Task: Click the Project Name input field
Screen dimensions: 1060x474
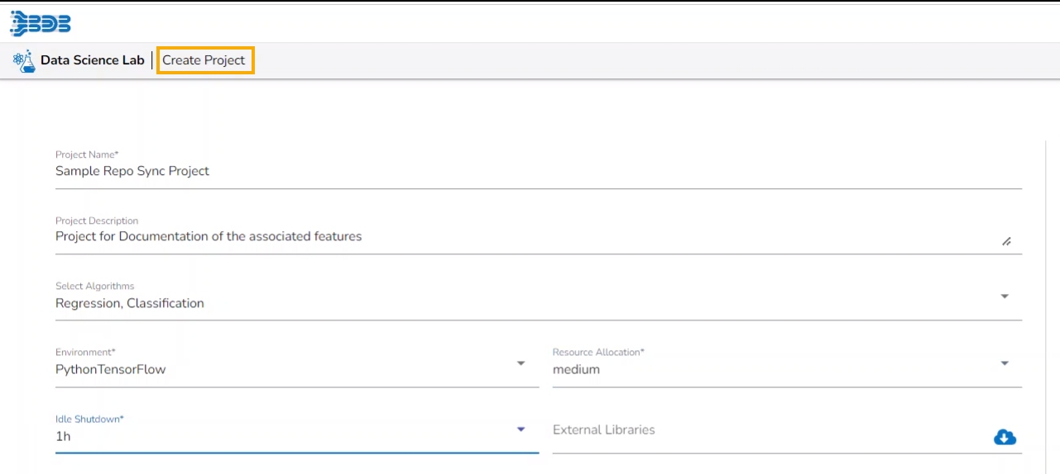Action: [538, 171]
